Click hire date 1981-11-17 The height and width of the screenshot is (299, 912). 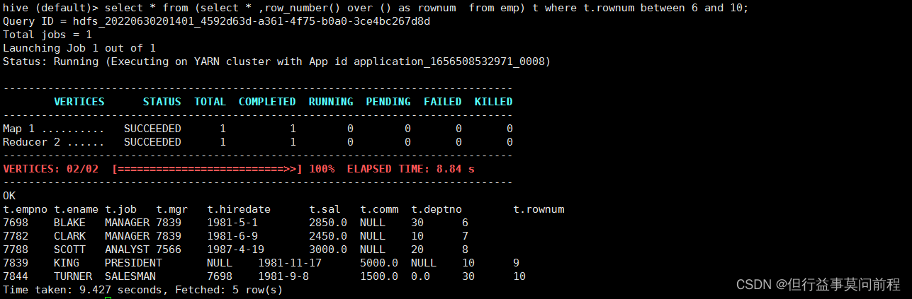click(x=290, y=263)
